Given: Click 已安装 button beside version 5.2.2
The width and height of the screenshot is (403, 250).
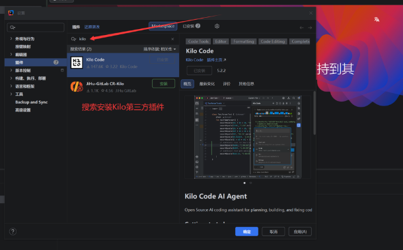Looking at the screenshot, I should (200, 71).
